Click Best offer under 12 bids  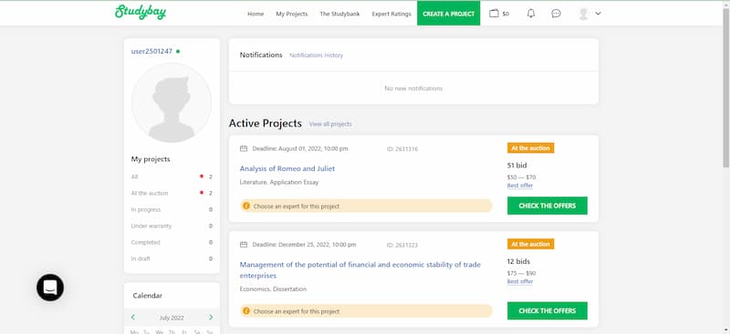520,281
